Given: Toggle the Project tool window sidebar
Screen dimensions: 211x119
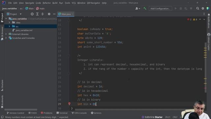Looking at the screenshot, I should click(x=2, y=18).
